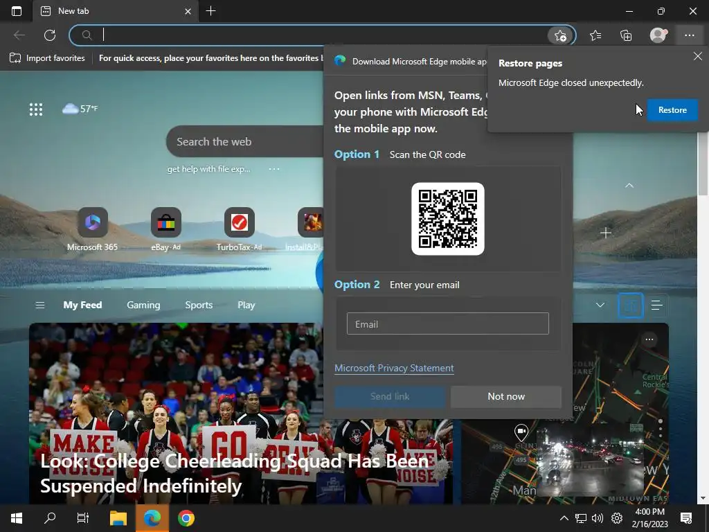This screenshot has height=532, width=709.
Task: Open the Microsoft 365 quick link
Action: [92, 229]
